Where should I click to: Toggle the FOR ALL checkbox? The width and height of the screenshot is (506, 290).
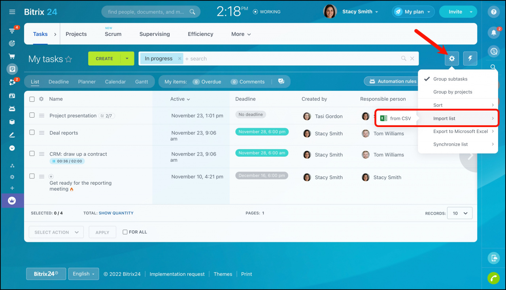click(x=125, y=232)
